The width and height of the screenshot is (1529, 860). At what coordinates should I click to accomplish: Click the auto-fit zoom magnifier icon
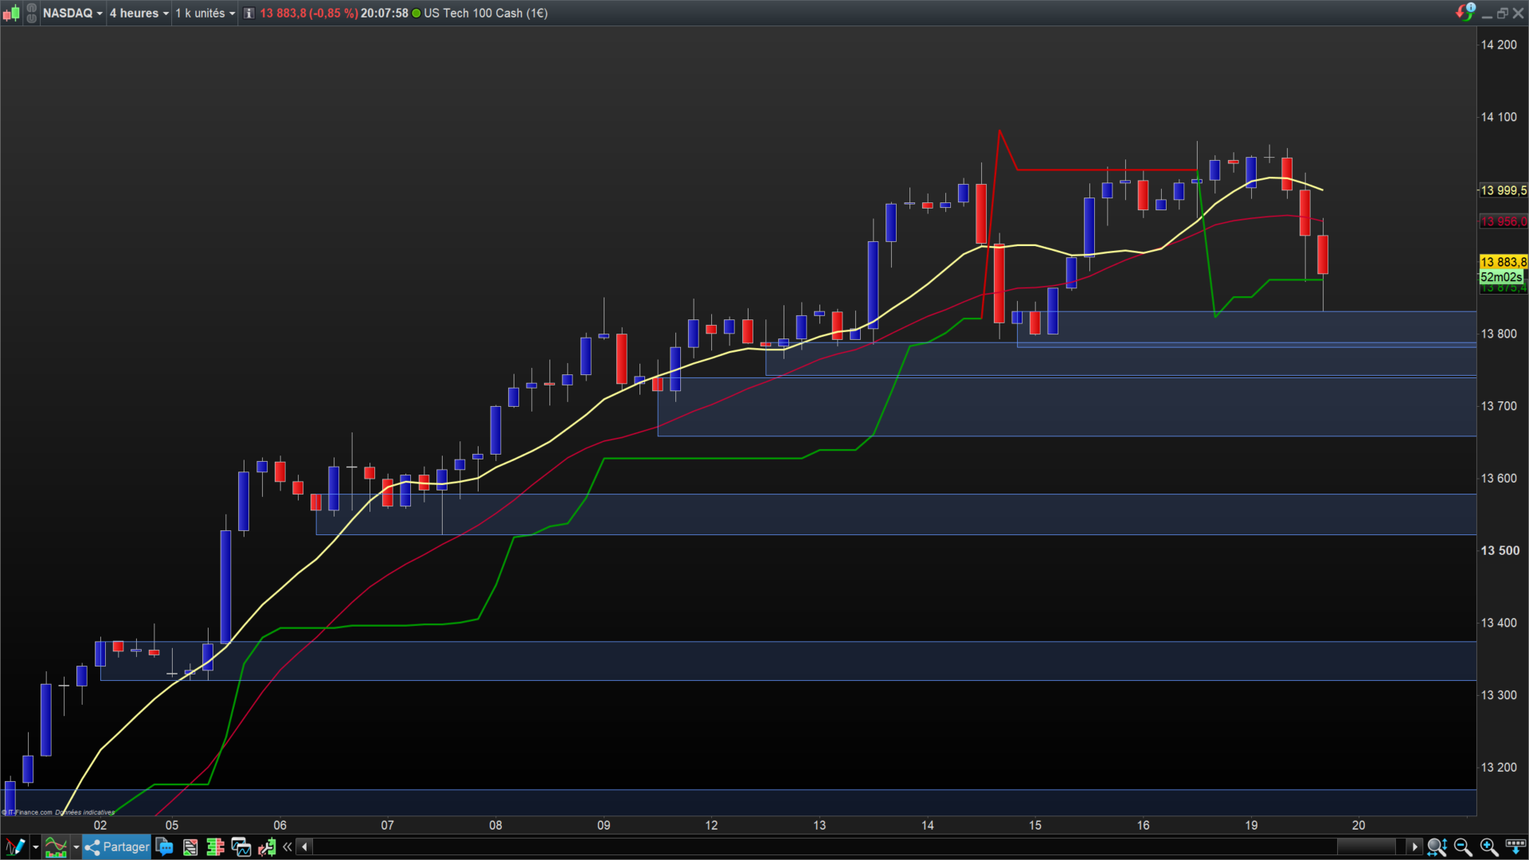coord(1436,846)
